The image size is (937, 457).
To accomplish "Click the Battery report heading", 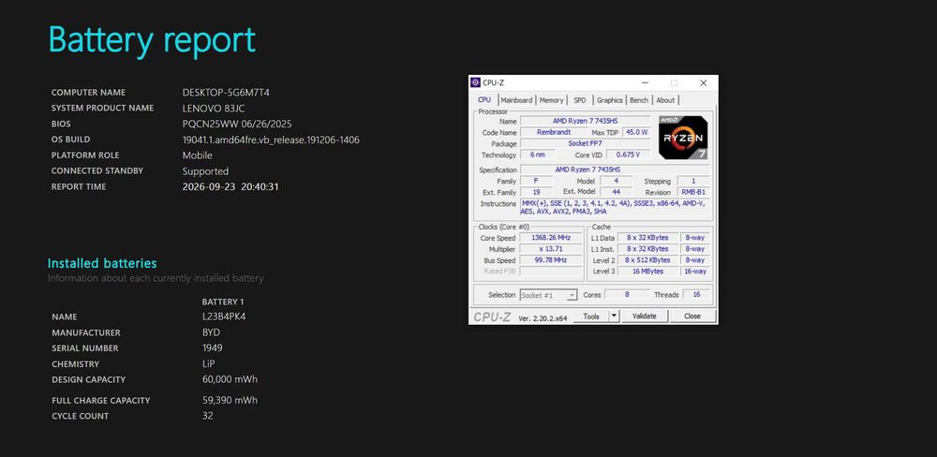I will click(x=152, y=40).
